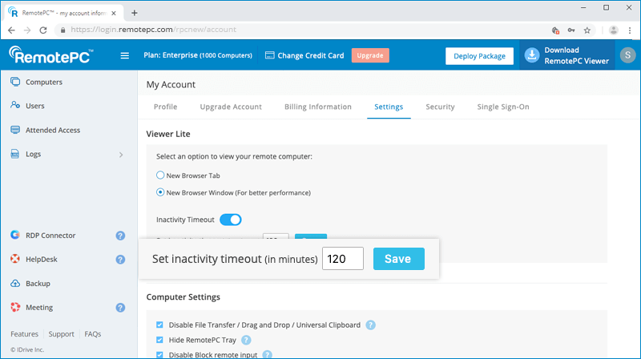Open the RDP Connector icon
641x359 pixels.
tap(15, 235)
